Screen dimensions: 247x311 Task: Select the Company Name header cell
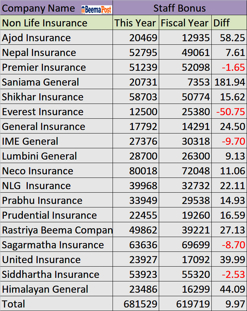click(39, 8)
